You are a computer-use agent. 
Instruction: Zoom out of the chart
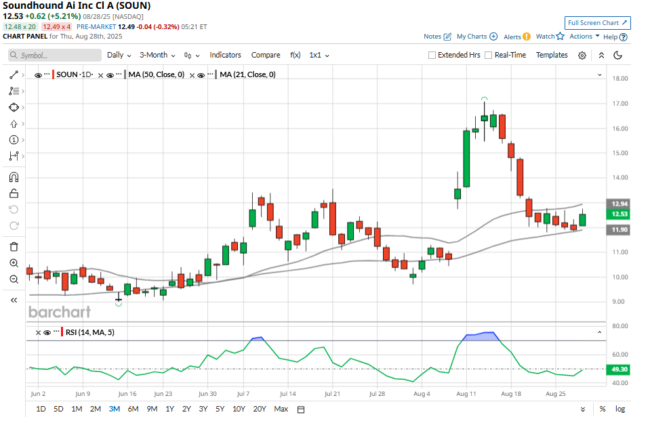[14, 280]
